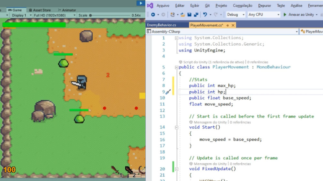Collapse the Start method block
323x181 pixels.
click(176, 128)
